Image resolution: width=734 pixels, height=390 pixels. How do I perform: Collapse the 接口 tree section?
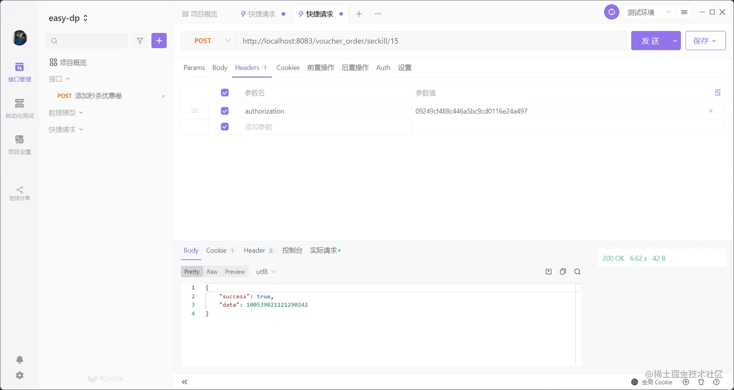coord(59,78)
